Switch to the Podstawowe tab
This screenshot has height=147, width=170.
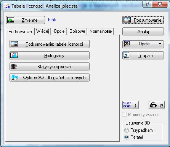(x=20, y=32)
